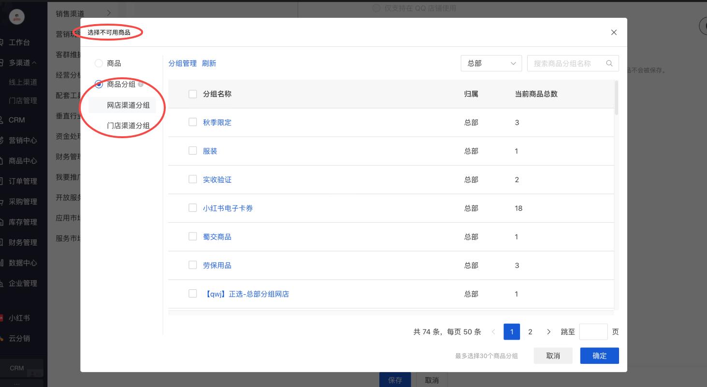This screenshot has width=707, height=387.
Task: Open the 总部 dropdown
Action: pyautogui.click(x=491, y=63)
